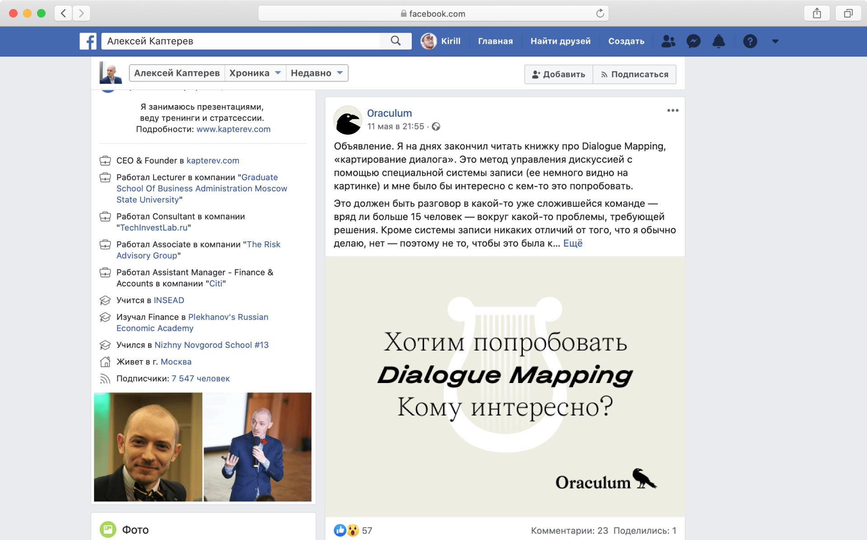Go to Главная in top bar
This screenshot has height=540, width=867.
click(x=495, y=41)
